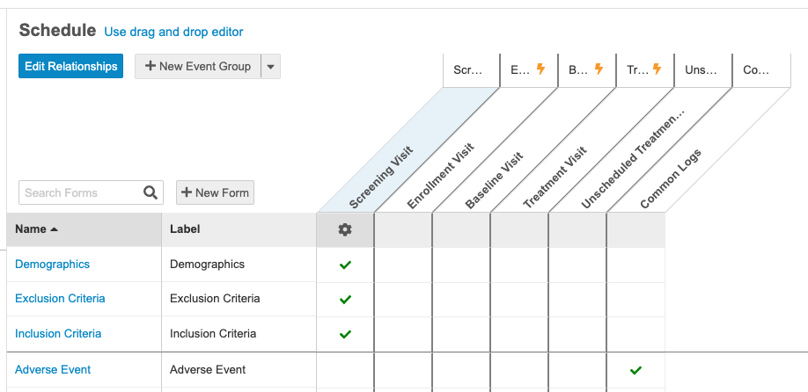Select the Uns... event group tab
Image resolution: width=808 pixels, height=392 pixels.
pos(702,70)
